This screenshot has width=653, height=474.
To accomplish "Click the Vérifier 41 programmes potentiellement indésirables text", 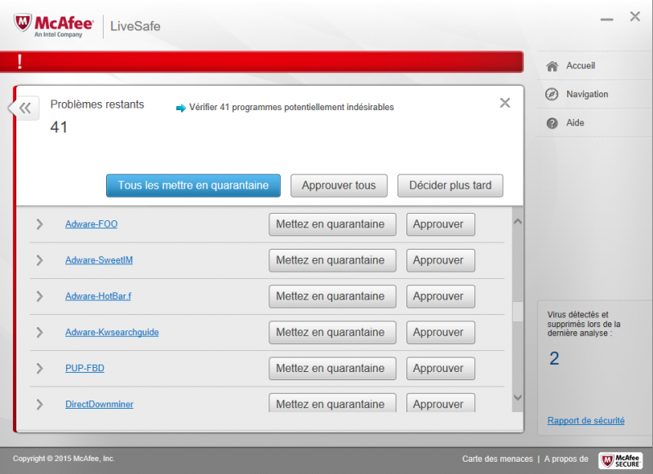I will tap(291, 108).
